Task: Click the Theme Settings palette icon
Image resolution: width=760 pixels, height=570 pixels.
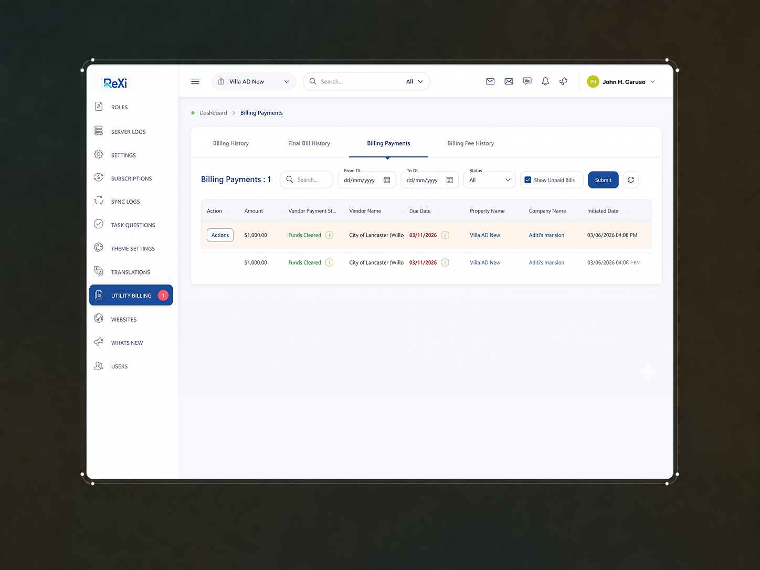Action: tap(99, 248)
